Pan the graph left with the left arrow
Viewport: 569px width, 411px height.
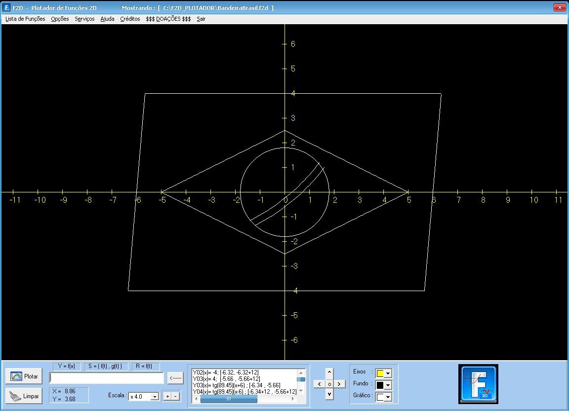point(320,384)
